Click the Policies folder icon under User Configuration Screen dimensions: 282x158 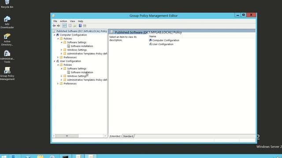[61, 65]
